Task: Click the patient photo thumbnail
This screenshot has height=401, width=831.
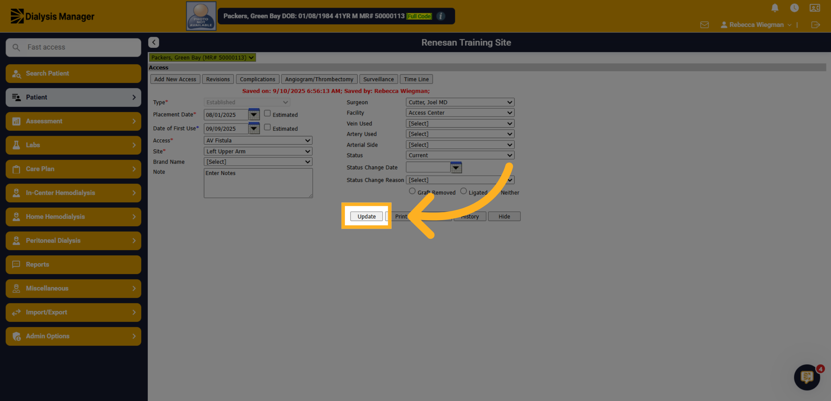Action: pos(201,16)
